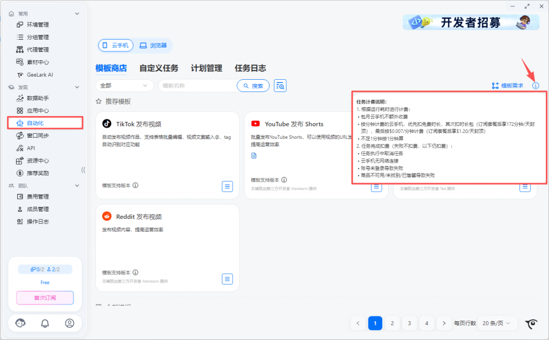
Task: Switch to the 自定义任务 tab
Action: click(159, 68)
